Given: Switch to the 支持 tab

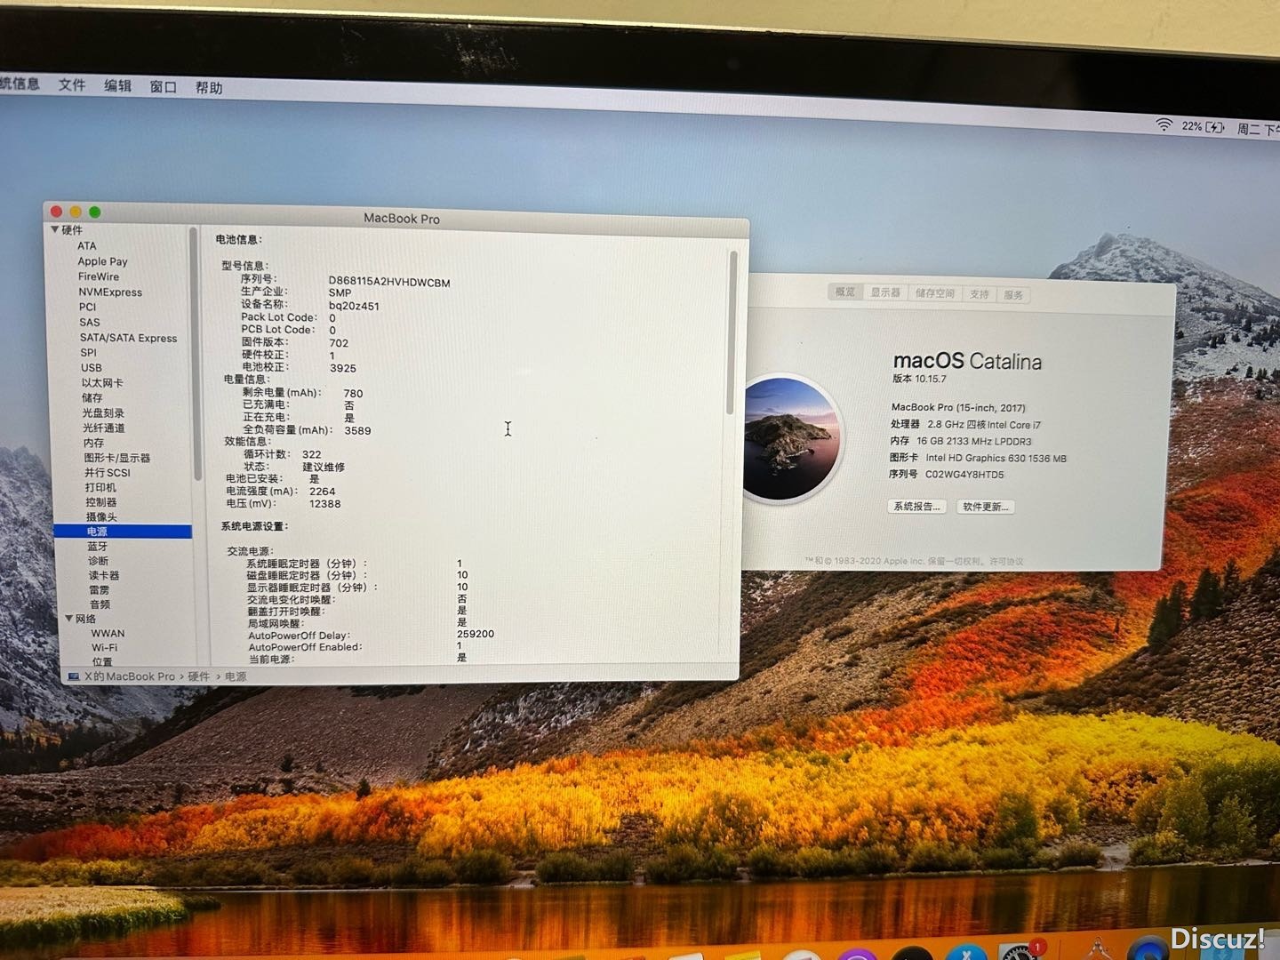Looking at the screenshot, I should [979, 294].
